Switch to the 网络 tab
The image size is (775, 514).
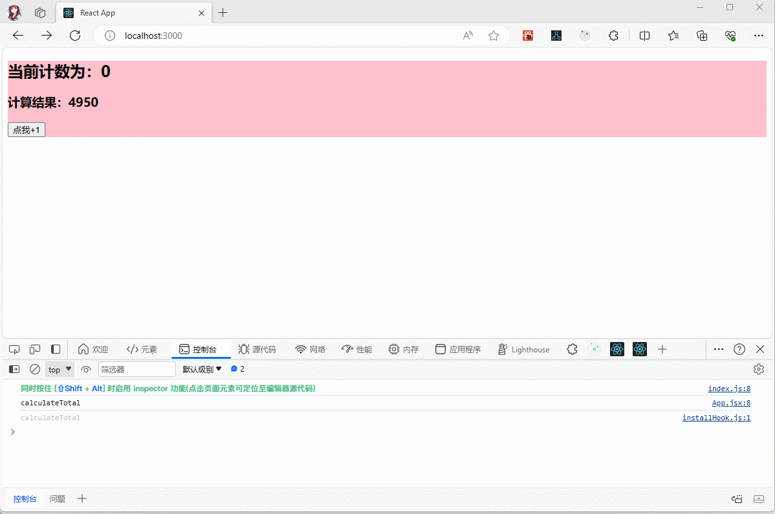[x=310, y=349]
